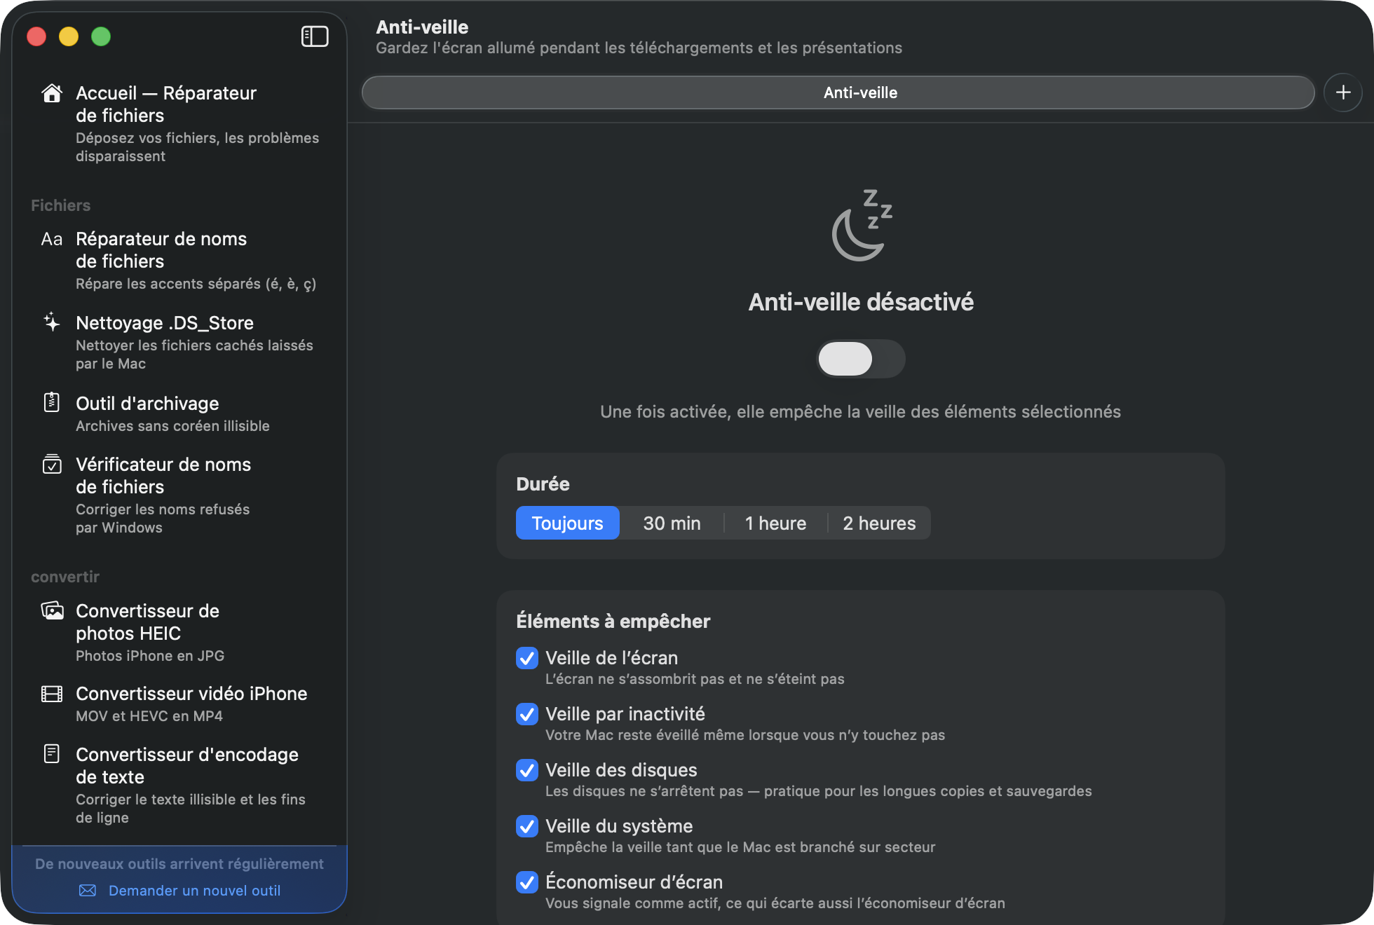Viewport: 1374px width, 925px height.
Task: Uncheck the Économiseur d'écran checkbox
Action: (527, 882)
